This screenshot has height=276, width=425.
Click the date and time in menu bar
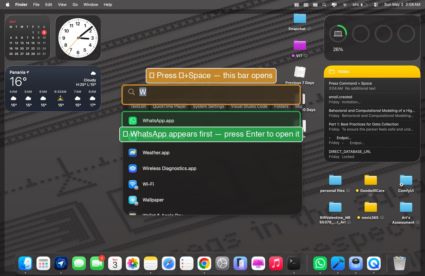coord(402,5)
